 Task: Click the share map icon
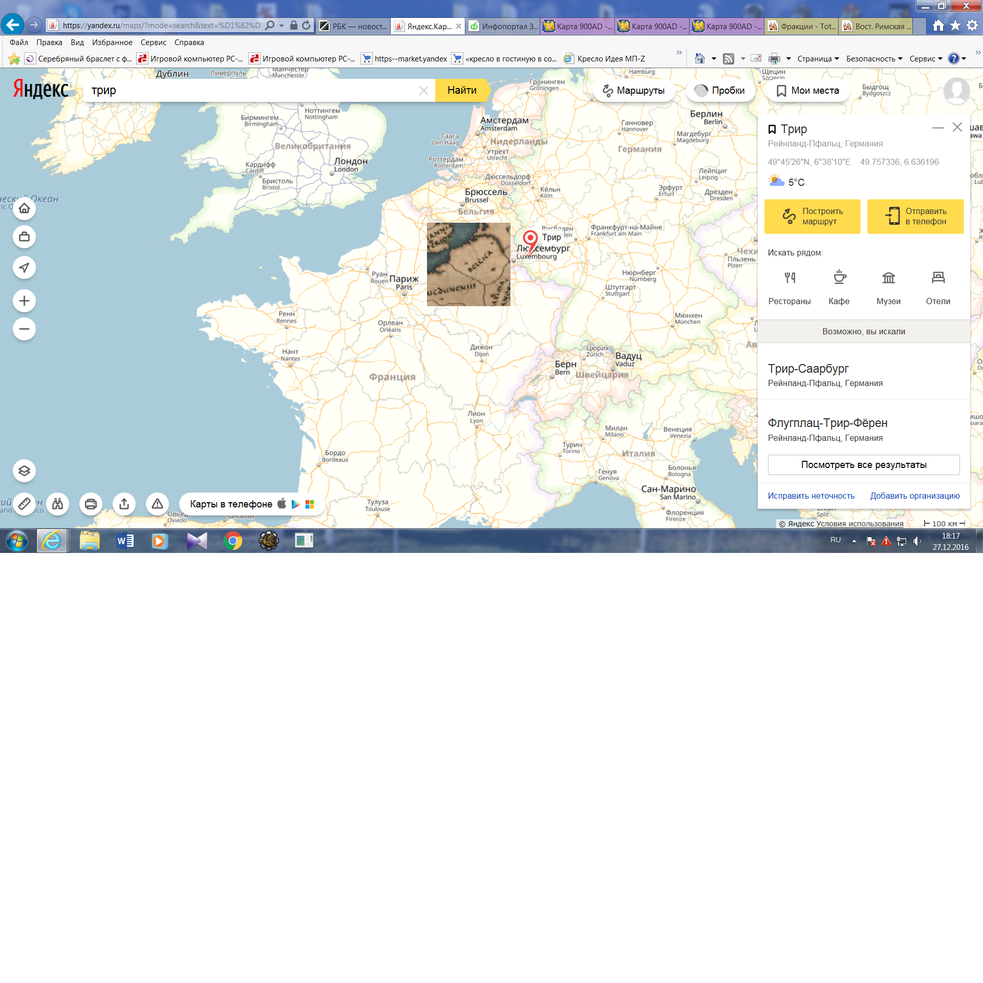(124, 504)
